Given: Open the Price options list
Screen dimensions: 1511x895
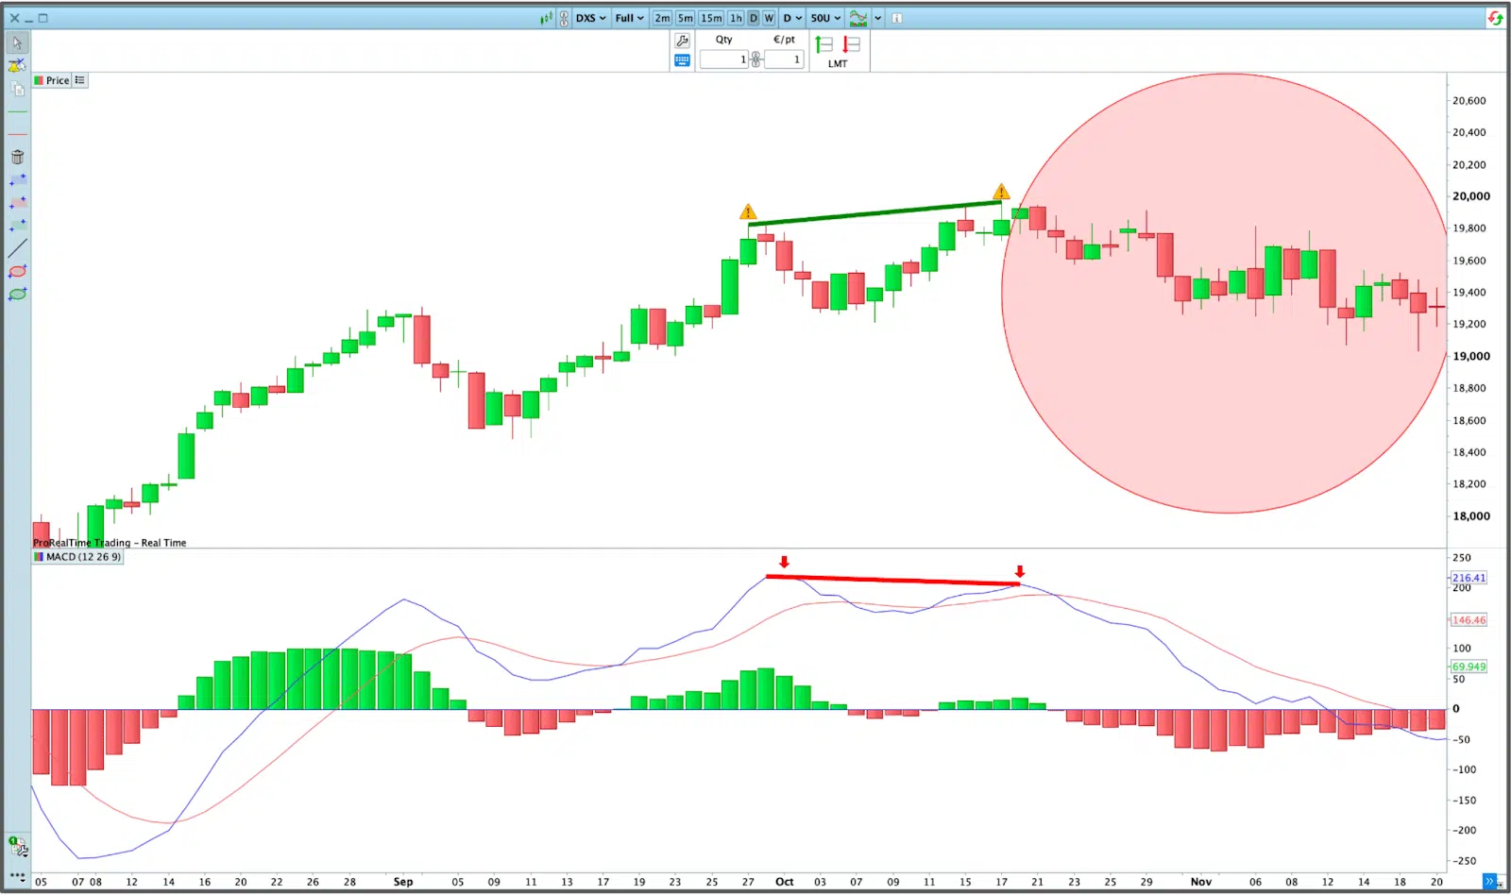Looking at the screenshot, I should click(x=79, y=79).
